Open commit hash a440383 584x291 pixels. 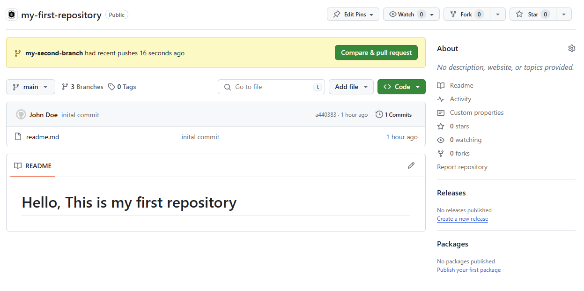[325, 115]
